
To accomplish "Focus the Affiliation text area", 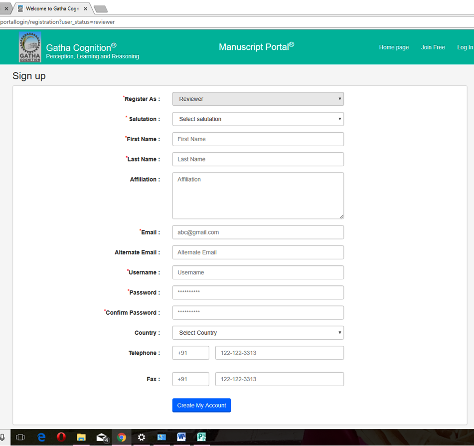I will (258, 196).
